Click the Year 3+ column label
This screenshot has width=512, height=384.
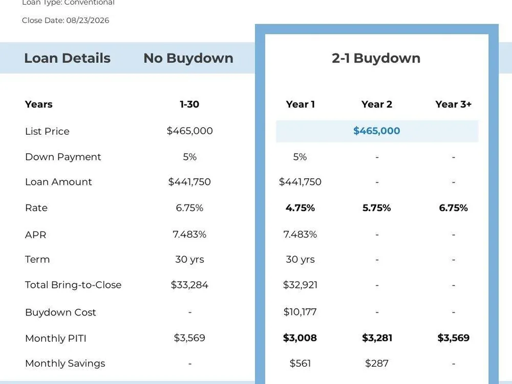(453, 104)
